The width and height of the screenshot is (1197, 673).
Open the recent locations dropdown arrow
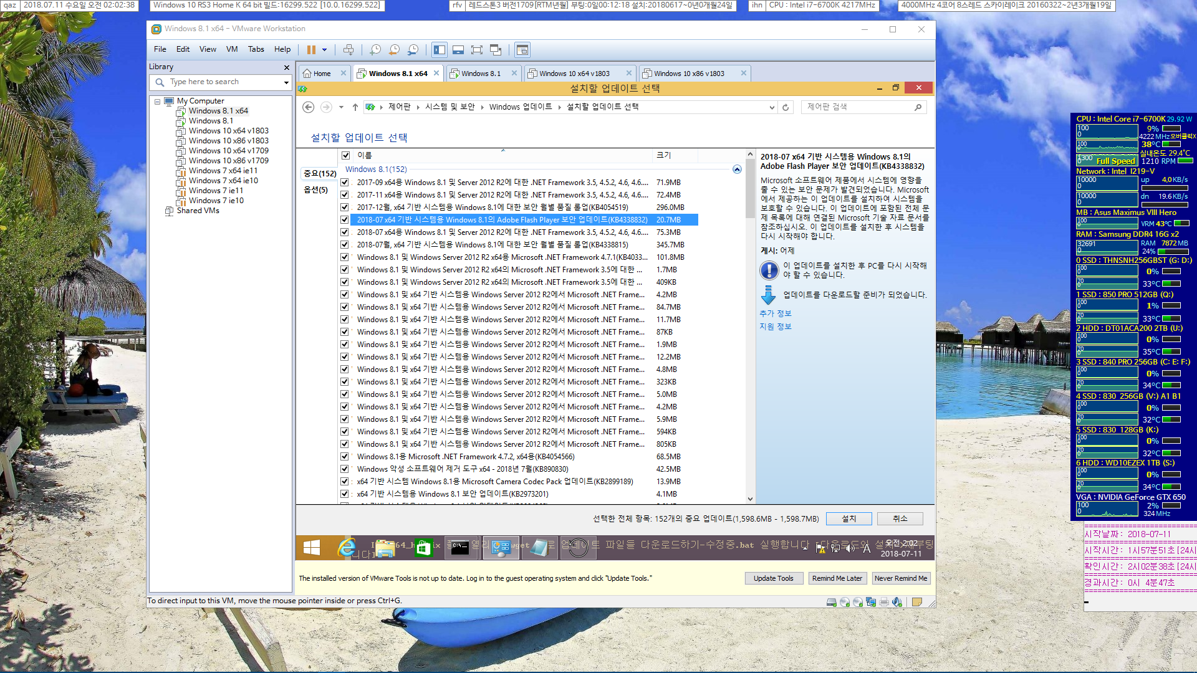point(341,107)
